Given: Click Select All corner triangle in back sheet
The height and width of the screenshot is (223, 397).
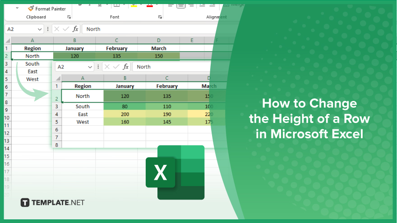Looking at the screenshot, I should pos(8,41).
